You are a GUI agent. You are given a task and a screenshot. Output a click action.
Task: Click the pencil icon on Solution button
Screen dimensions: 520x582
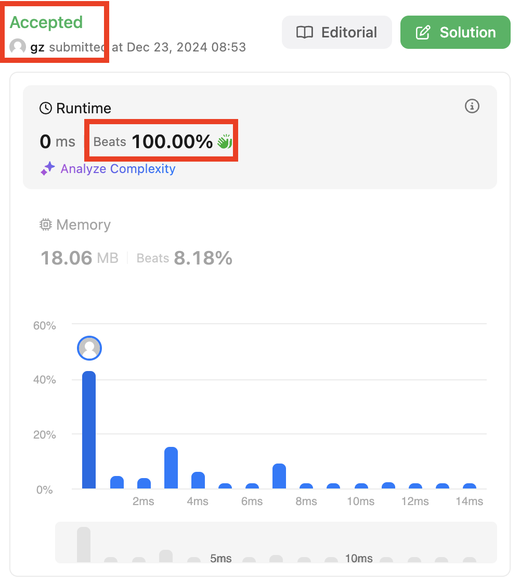[423, 32]
